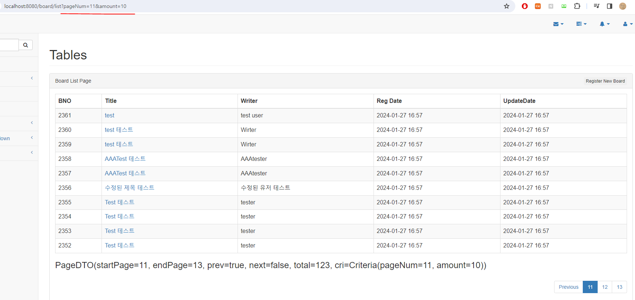Open the gray N browser extension

551,6
